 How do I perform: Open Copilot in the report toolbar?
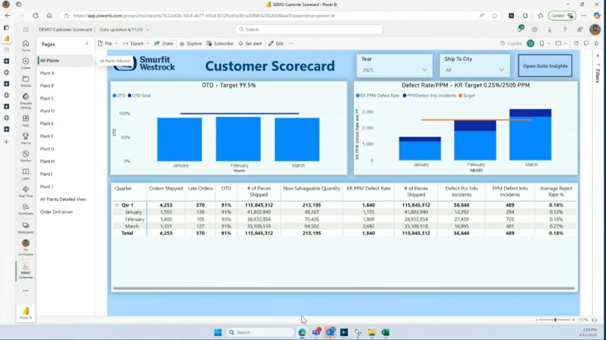click(x=511, y=44)
